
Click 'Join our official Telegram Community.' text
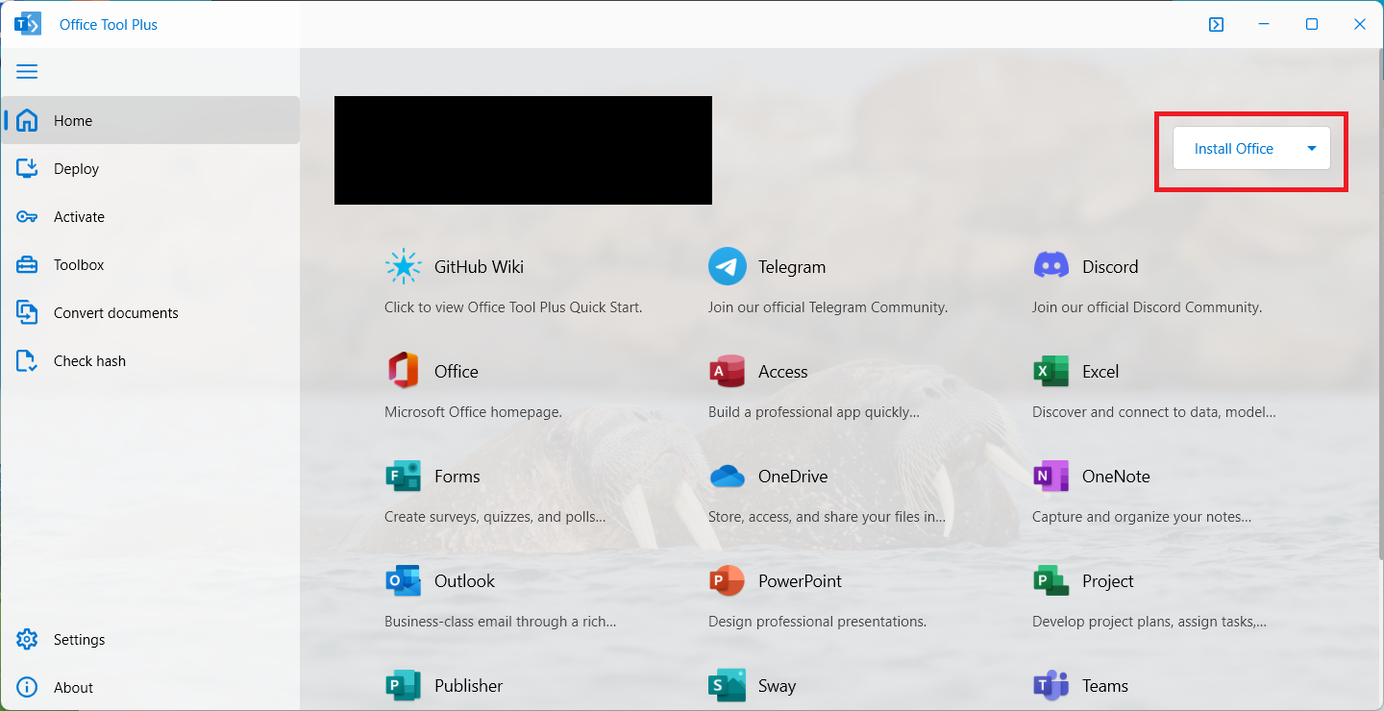pyautogui.click(x=828, y=307)
